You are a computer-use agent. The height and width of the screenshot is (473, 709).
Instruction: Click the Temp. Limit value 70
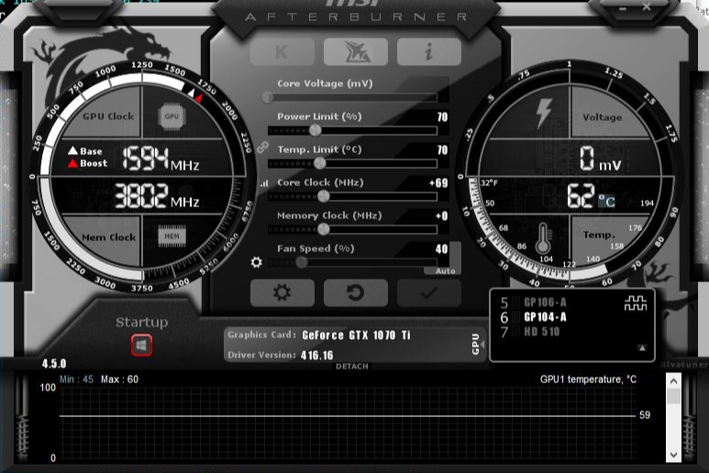(x=442, y=150)
